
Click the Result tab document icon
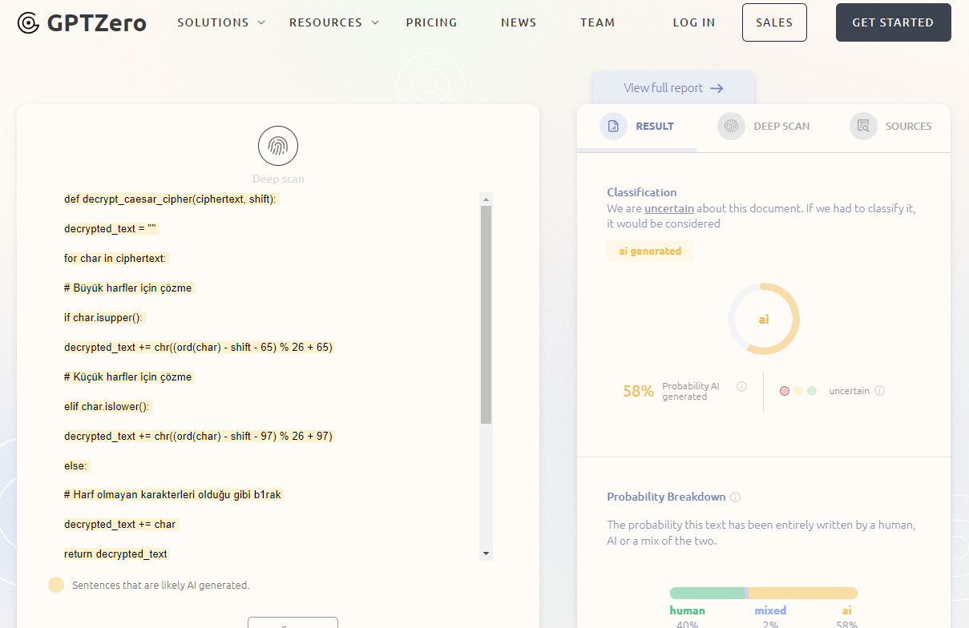613,126
